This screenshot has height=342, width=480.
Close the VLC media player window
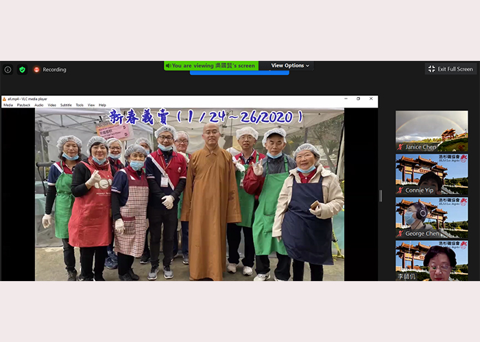coord(371,98)
